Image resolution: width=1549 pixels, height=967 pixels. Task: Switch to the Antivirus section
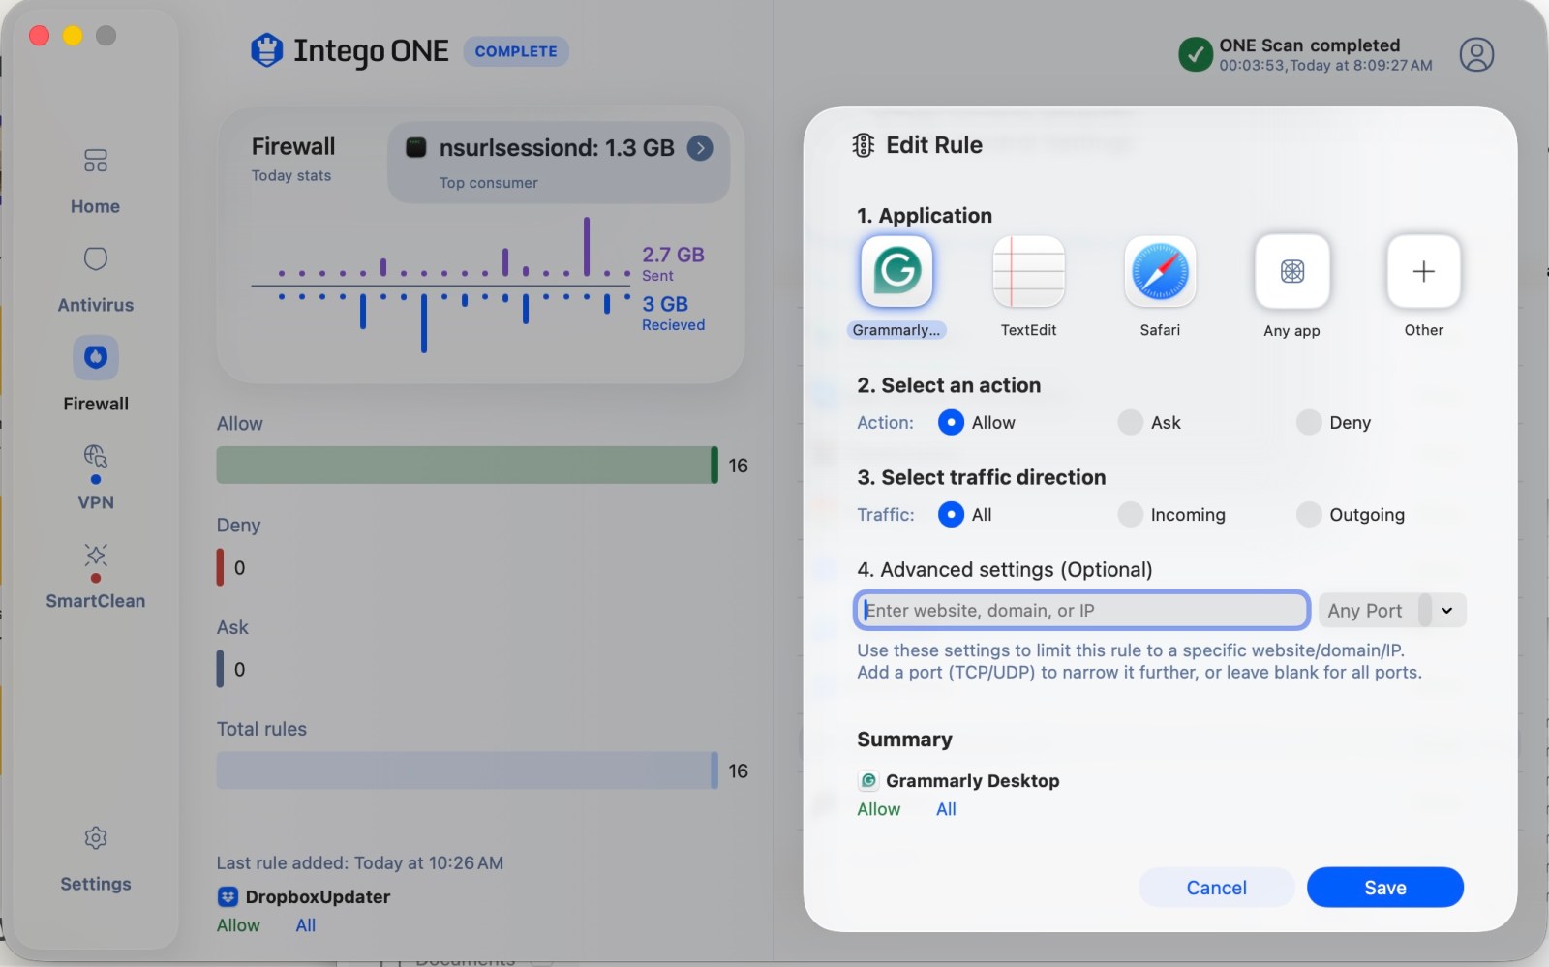coord(95,259)
